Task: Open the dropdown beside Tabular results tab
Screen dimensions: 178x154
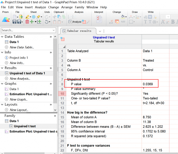Action: [x=100, y=31]
